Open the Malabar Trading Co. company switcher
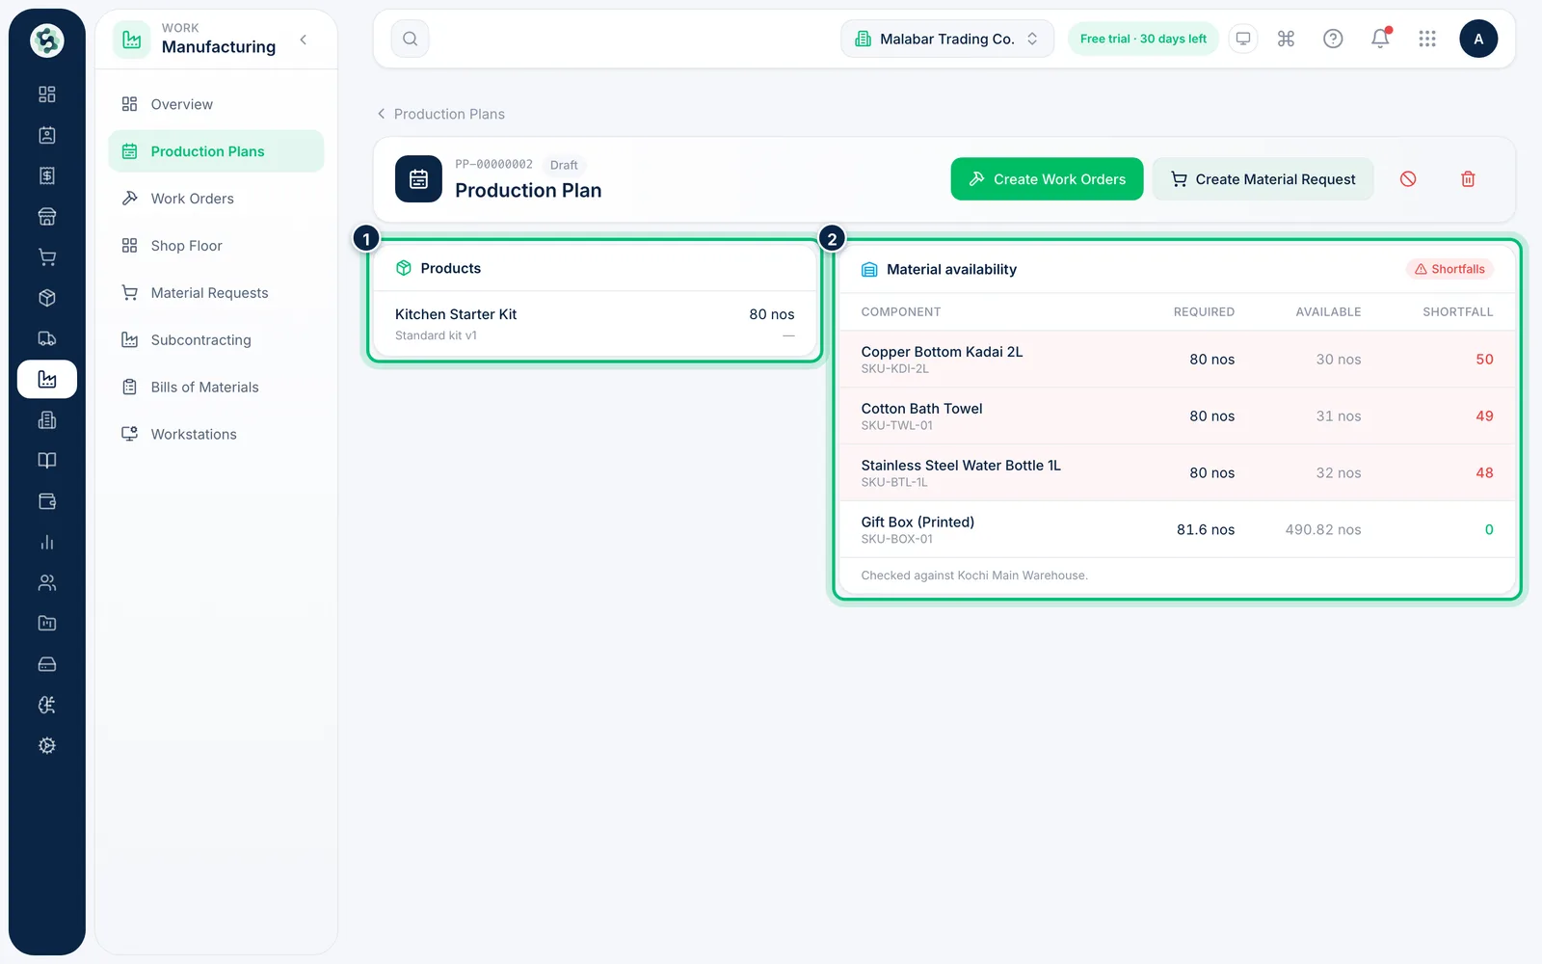Image resolution: width=1542 pixels, height=964 pixels. (947, 39)
